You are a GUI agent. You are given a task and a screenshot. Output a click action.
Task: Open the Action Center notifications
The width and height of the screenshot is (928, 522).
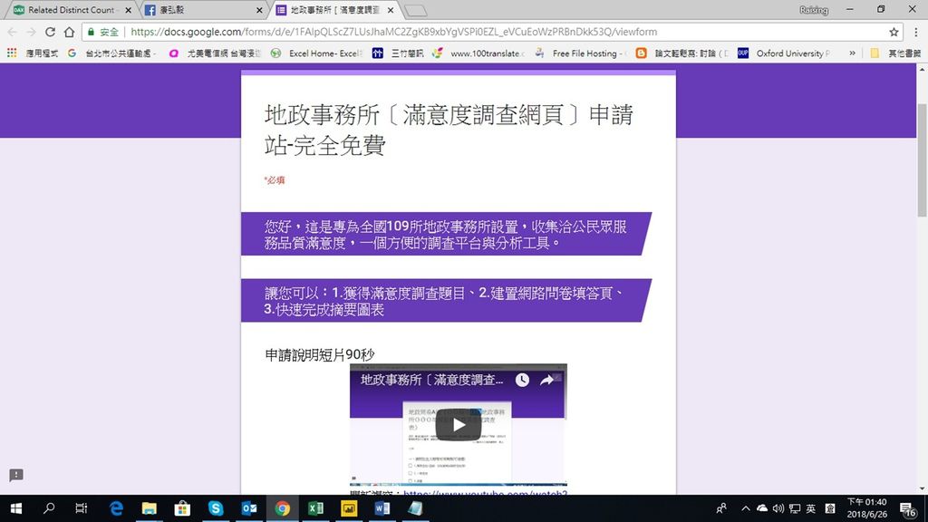(x=908, y=509)
